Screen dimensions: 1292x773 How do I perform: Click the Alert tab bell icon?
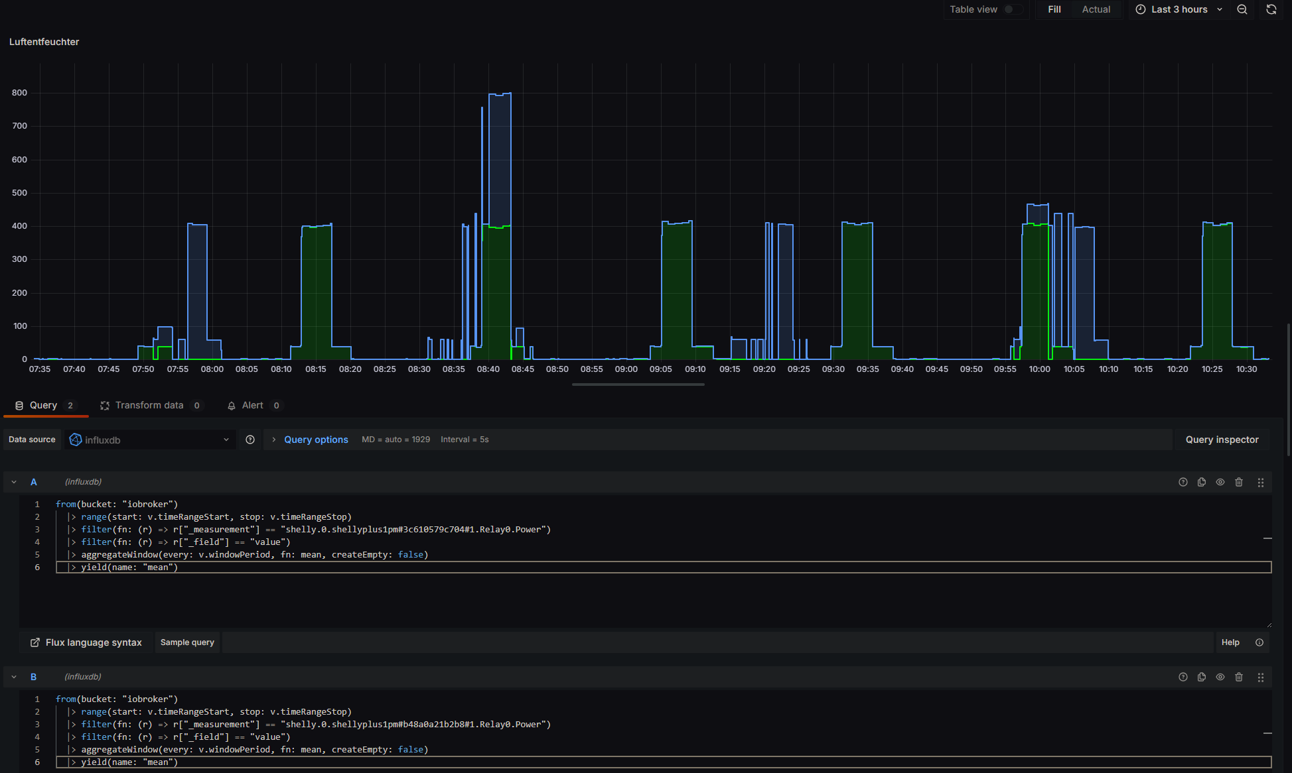[232, 406]
